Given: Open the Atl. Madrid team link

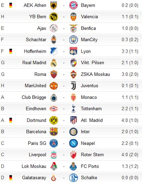Looking at the screenshot, I should point(92,120).
